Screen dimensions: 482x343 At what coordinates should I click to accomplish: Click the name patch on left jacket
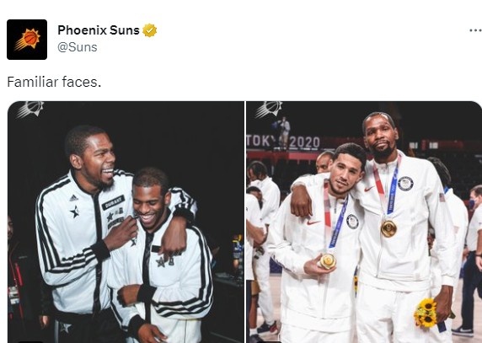click(x=113, y=202)
